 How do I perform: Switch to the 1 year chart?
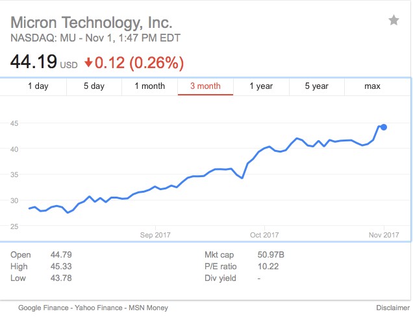(x=261, y=86)
